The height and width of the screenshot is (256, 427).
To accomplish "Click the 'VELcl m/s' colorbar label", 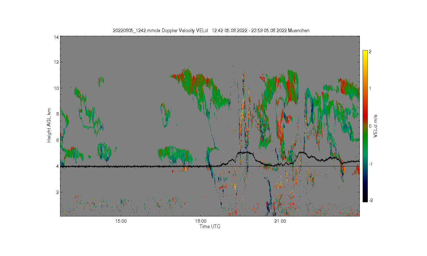I will [375, 126].
